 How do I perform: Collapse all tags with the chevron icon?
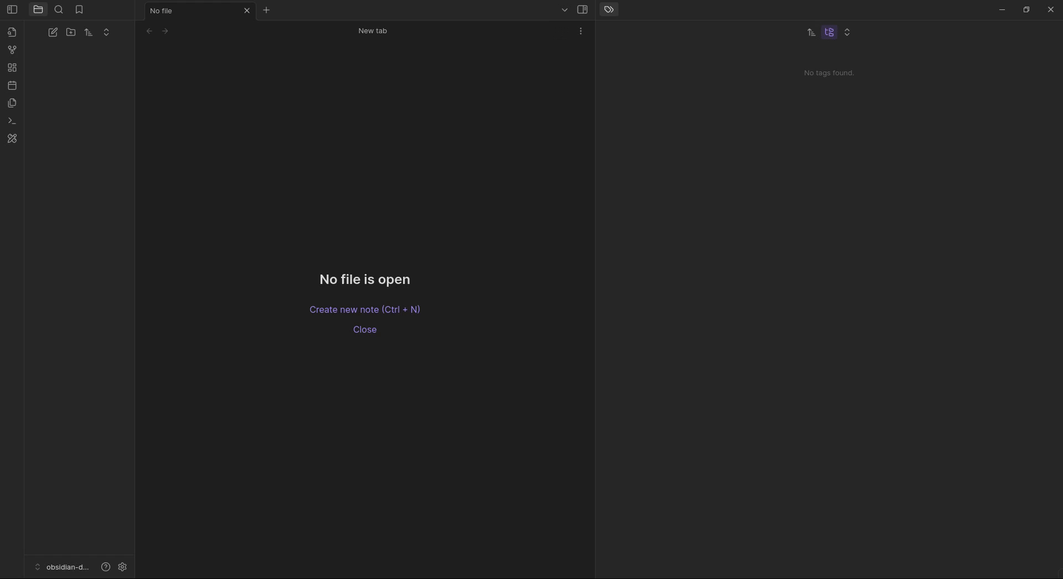click(848, 32)
